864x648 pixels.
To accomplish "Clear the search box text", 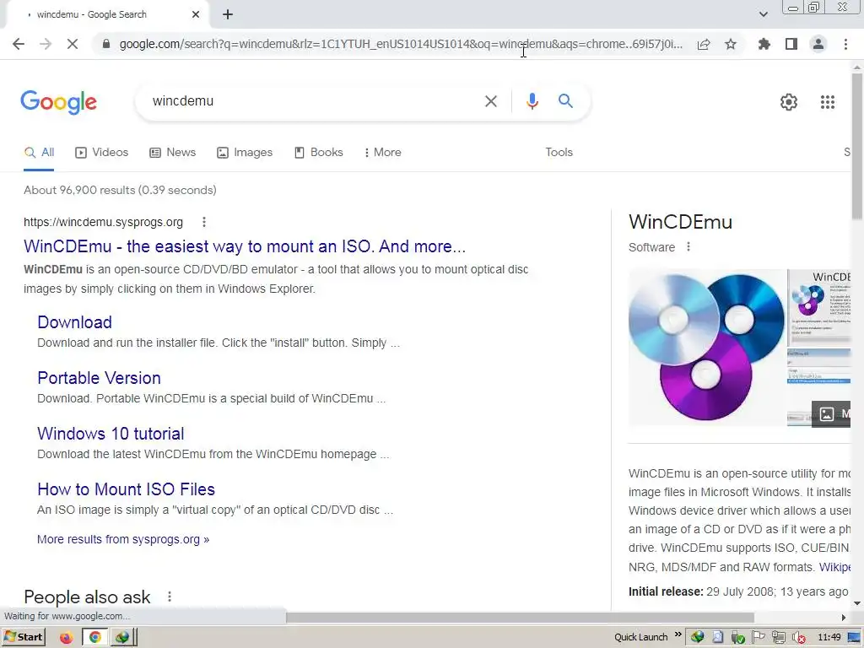I will tap(490, 101).
